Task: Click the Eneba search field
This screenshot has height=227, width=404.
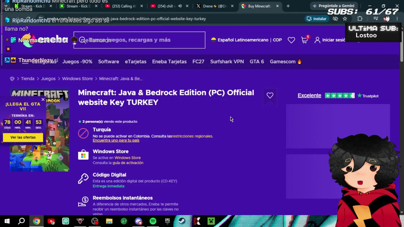Action: tap(139, 40)
